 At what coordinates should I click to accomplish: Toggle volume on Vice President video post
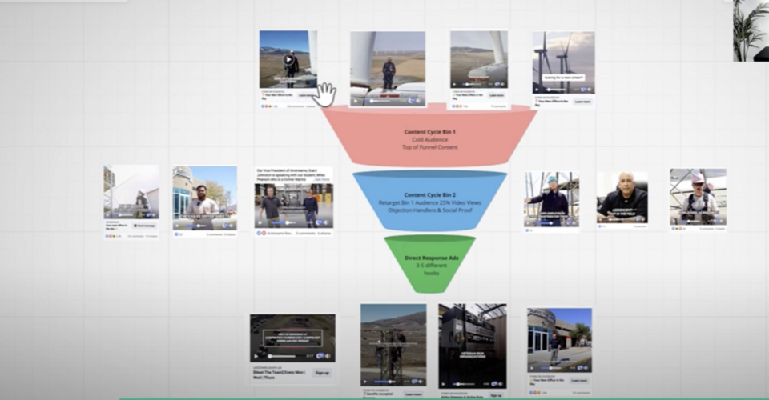327,222
